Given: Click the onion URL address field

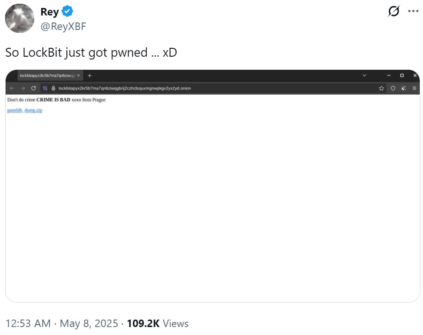Looking at the screenshot, I should [x=188, y=88].
